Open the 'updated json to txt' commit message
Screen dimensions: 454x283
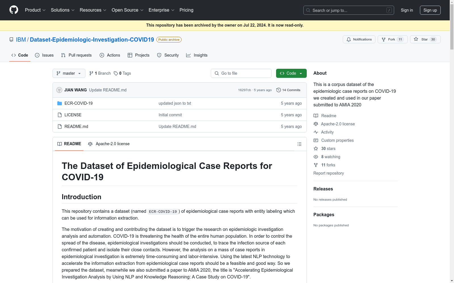(x=175, y=103)
